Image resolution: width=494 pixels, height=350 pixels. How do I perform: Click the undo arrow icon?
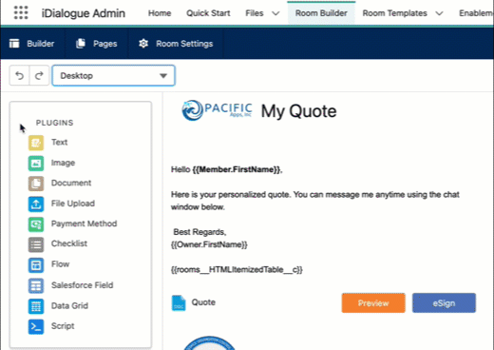click(x=19, y=75)
